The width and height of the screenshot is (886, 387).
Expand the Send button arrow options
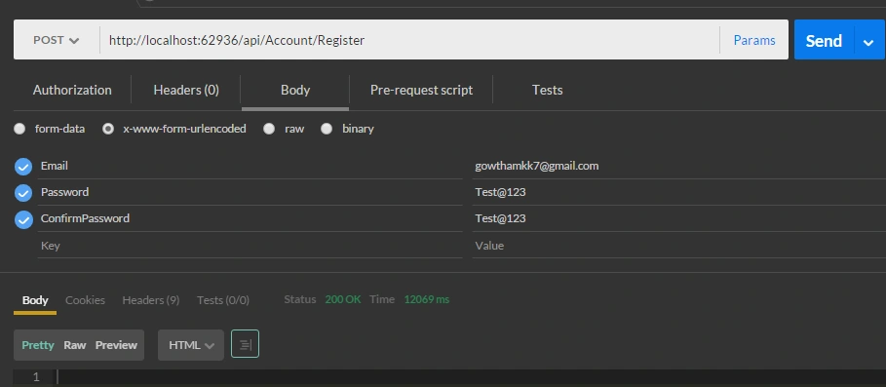(869, 40)
